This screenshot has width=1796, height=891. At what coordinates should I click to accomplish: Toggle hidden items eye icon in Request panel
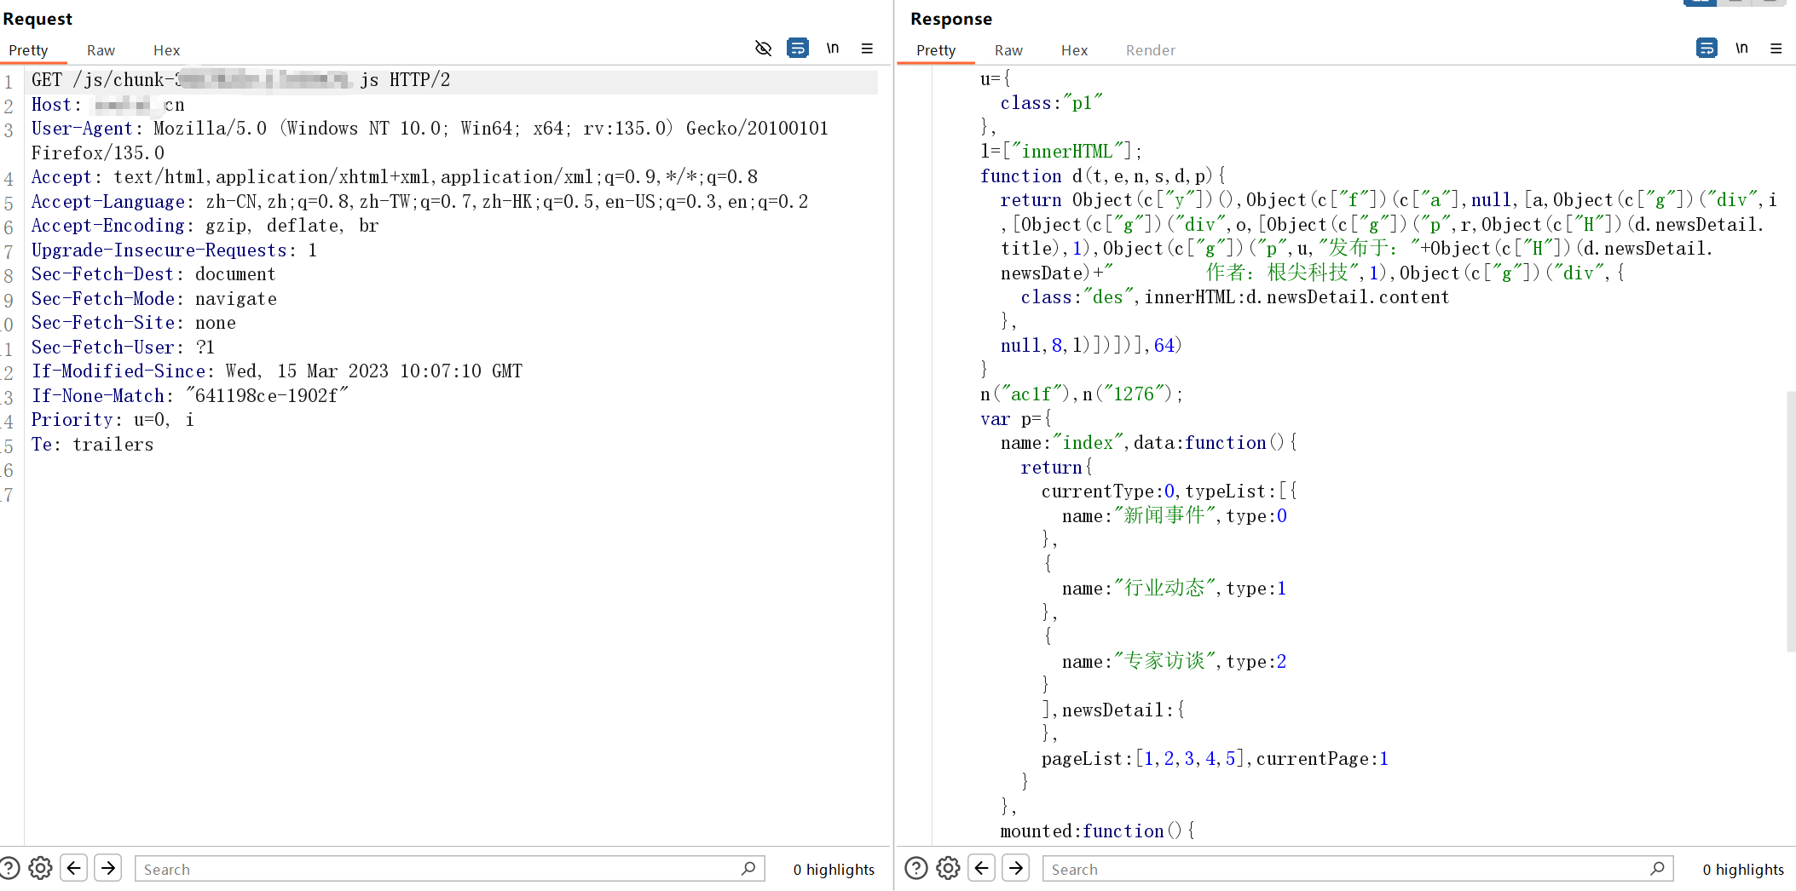tap(763, 49)
